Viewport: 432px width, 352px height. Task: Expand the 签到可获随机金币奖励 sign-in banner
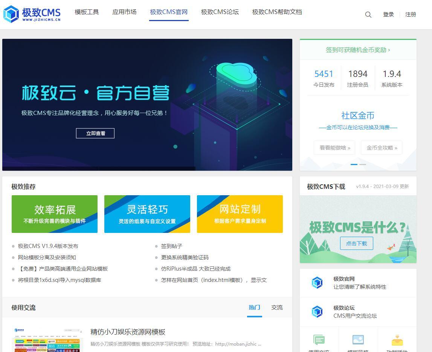coord(358,50)
